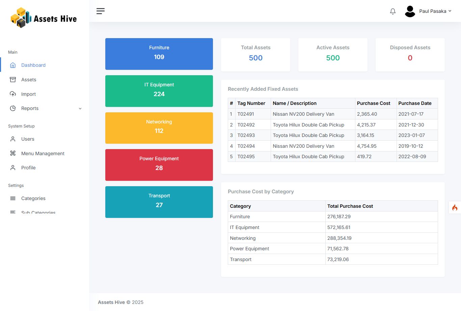
Task: Open the Profile sidebar link
Action: 28,168
